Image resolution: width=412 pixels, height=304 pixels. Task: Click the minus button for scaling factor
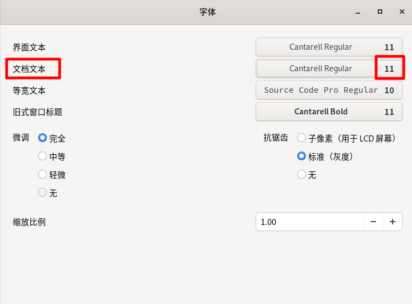373,222
